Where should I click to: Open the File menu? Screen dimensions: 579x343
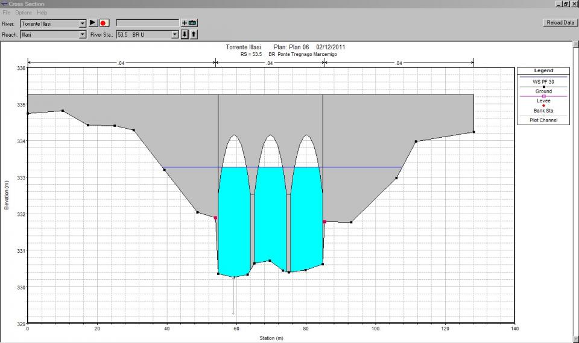click(x=7, y=13)
